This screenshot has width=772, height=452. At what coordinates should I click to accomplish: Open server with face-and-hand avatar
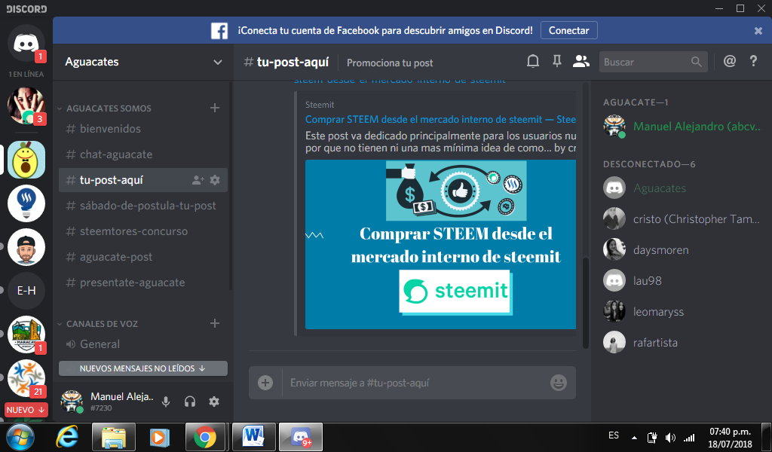(26, 105)
